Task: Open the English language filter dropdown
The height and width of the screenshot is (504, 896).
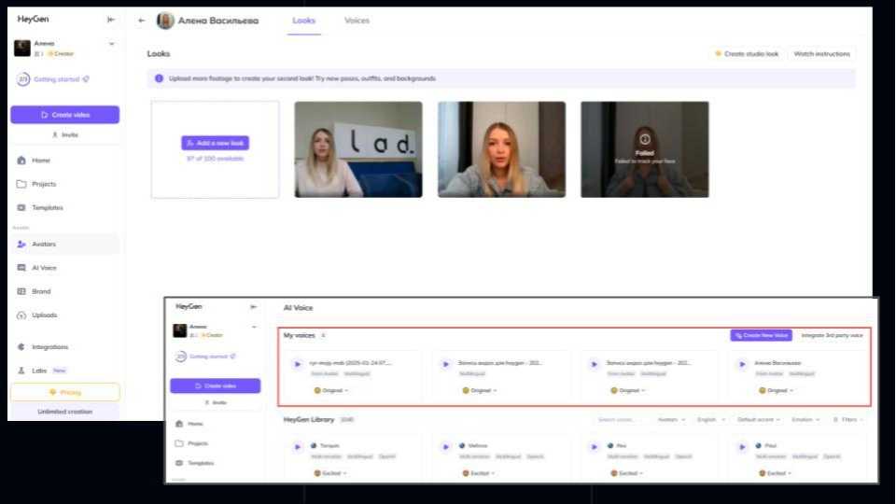Action: point(711,419)
